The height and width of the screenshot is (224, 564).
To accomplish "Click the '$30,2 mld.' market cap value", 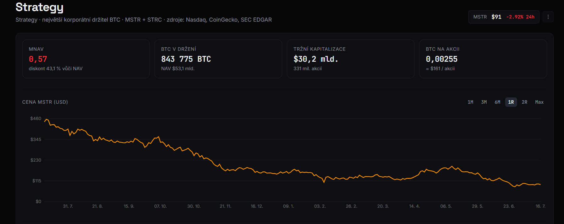I will tap(316, 59).
